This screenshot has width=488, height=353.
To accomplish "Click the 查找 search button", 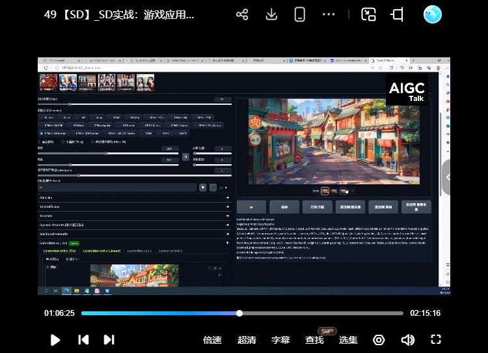I will click(x=314, y=340).
